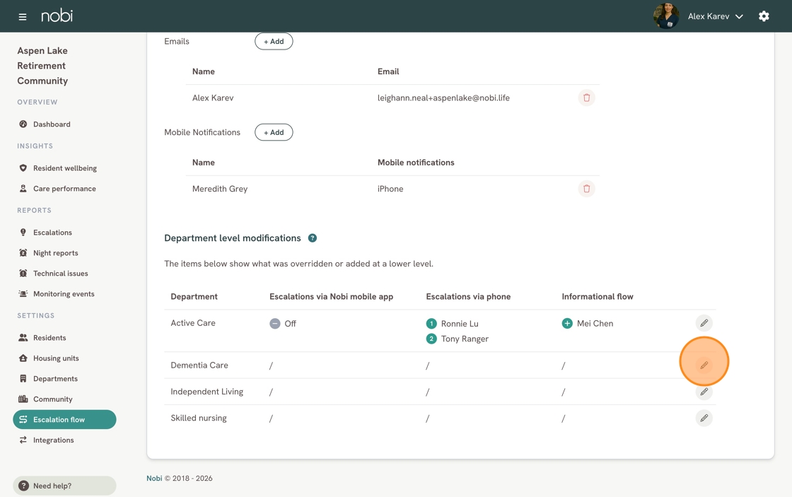Click the Community buildings icon
Image resolution: width=792 pixels, height=497 pixels.
click(23, 399)
